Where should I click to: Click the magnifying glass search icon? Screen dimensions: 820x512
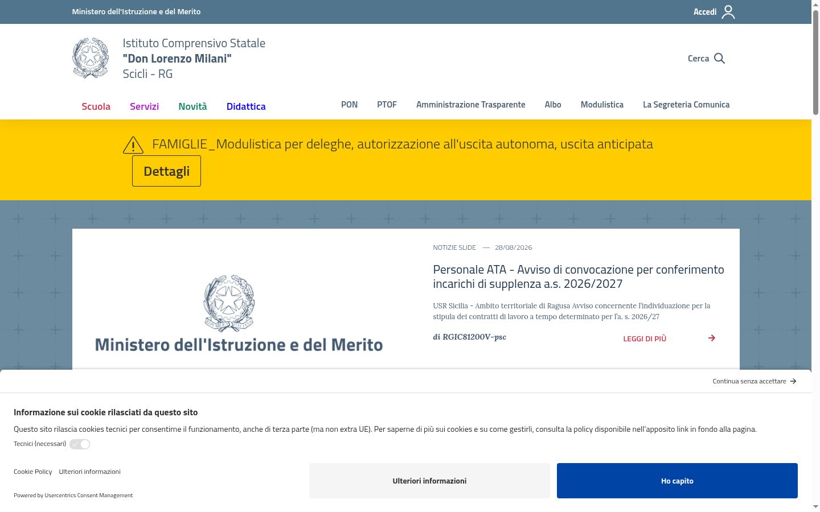(719, 59)
